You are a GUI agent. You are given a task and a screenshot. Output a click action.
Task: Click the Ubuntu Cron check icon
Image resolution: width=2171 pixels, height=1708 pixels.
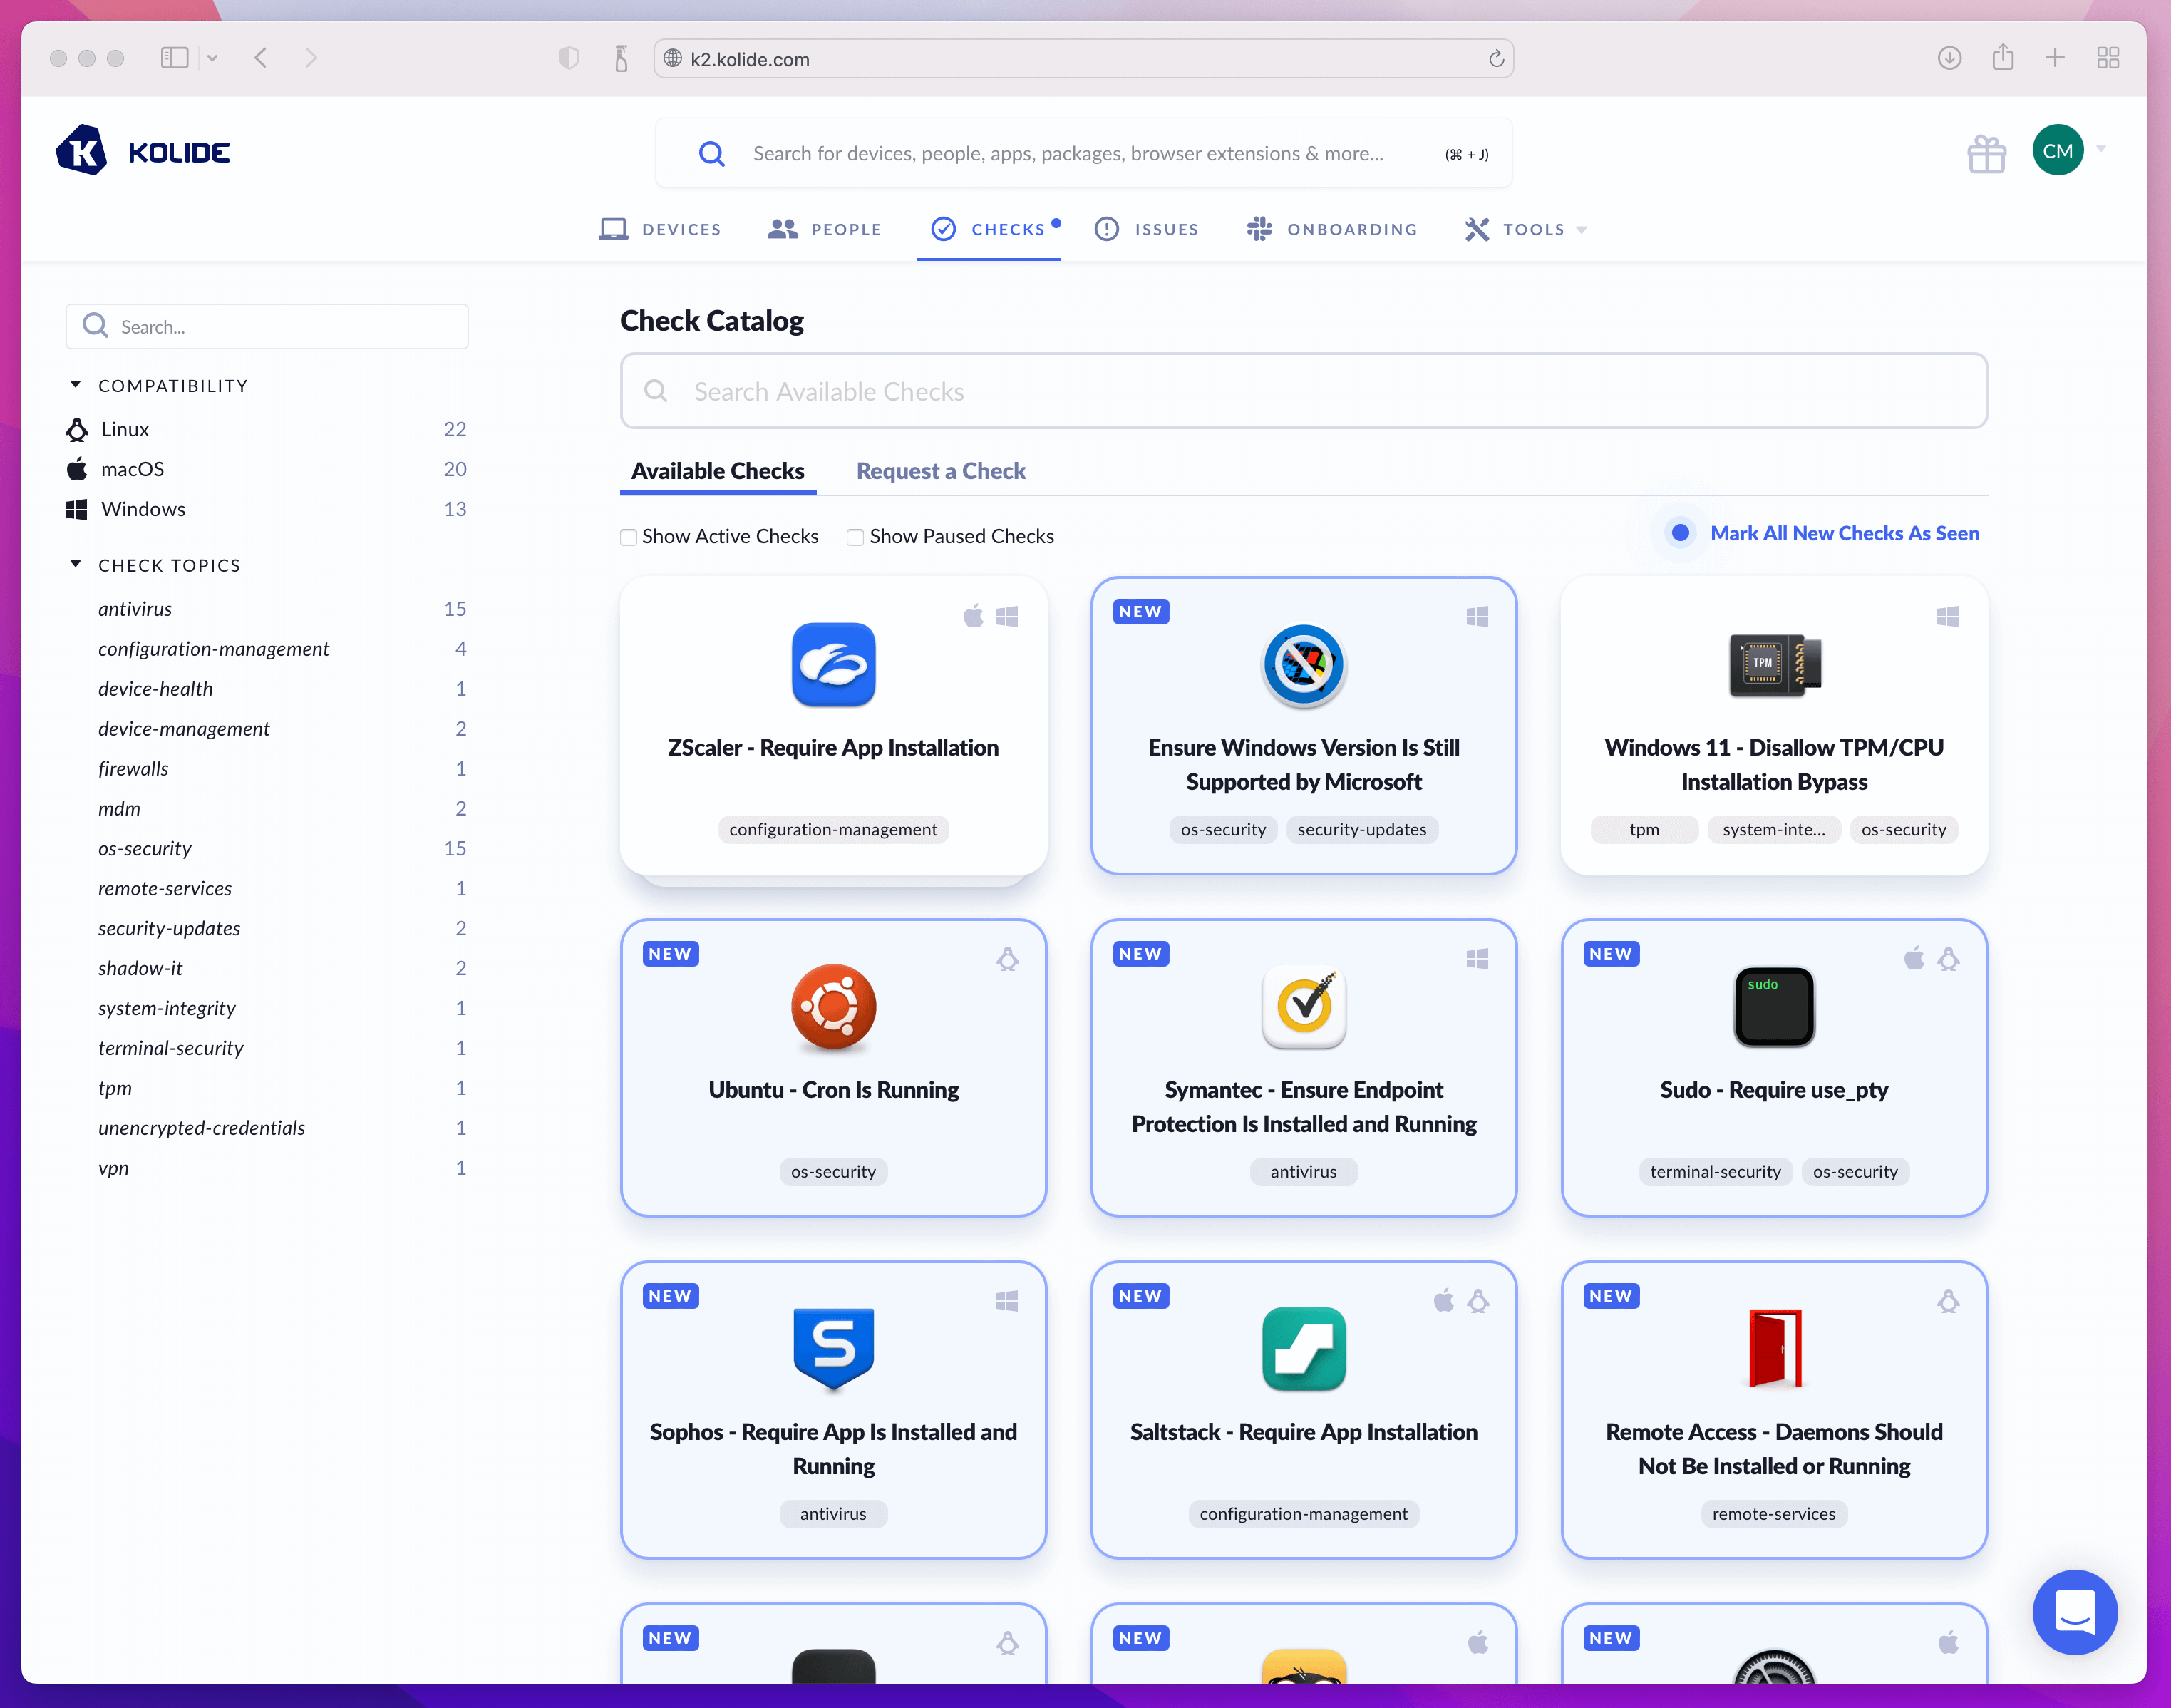(x=833, y=1007)
